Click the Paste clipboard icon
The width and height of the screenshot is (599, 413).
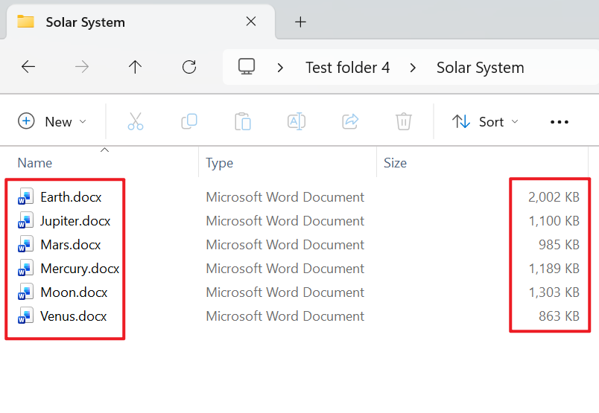pyautogui.click(x=242, y=121)
